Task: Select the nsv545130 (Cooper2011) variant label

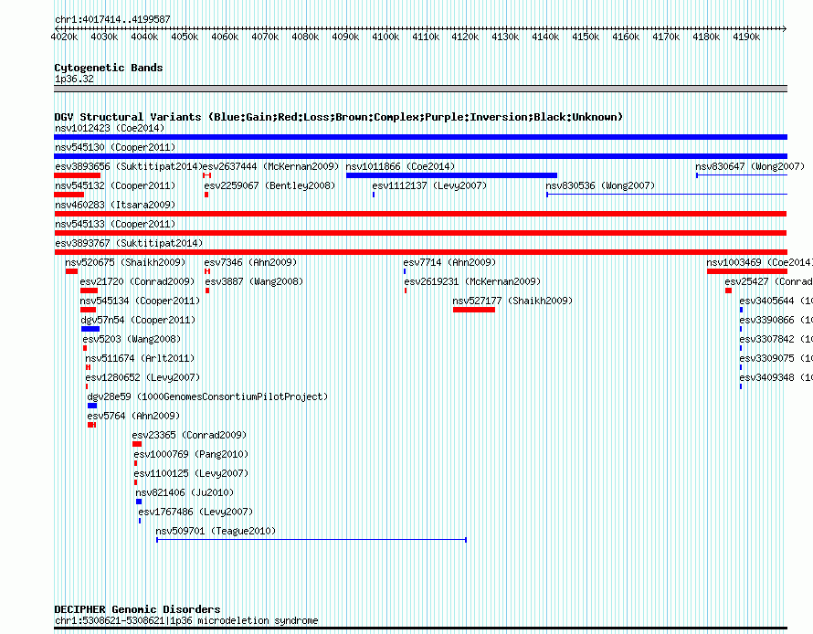Action: pyautogui.click(x=115, y=147)
